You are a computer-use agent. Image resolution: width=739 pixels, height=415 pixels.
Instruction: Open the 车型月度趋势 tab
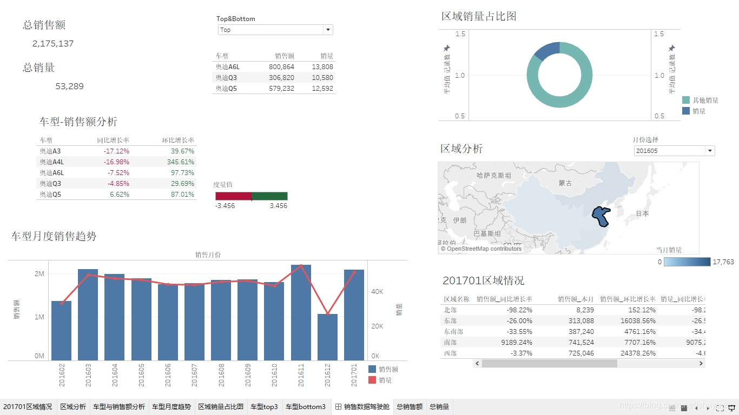171,407
